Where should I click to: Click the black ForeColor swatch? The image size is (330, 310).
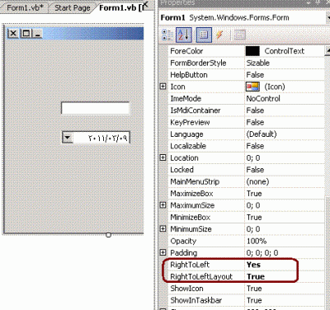pyautogui.click(x=252, y=51)
